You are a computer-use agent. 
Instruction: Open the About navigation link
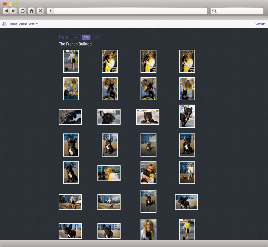pyautogui.click(x=23, y=24)
